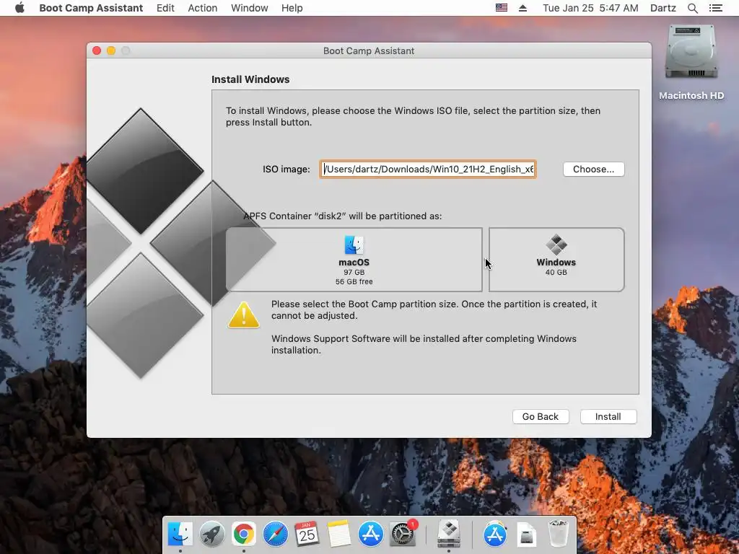Click the Go Back button
The height and width of the screenshot is (554, 739).
(x=541, y=416)
